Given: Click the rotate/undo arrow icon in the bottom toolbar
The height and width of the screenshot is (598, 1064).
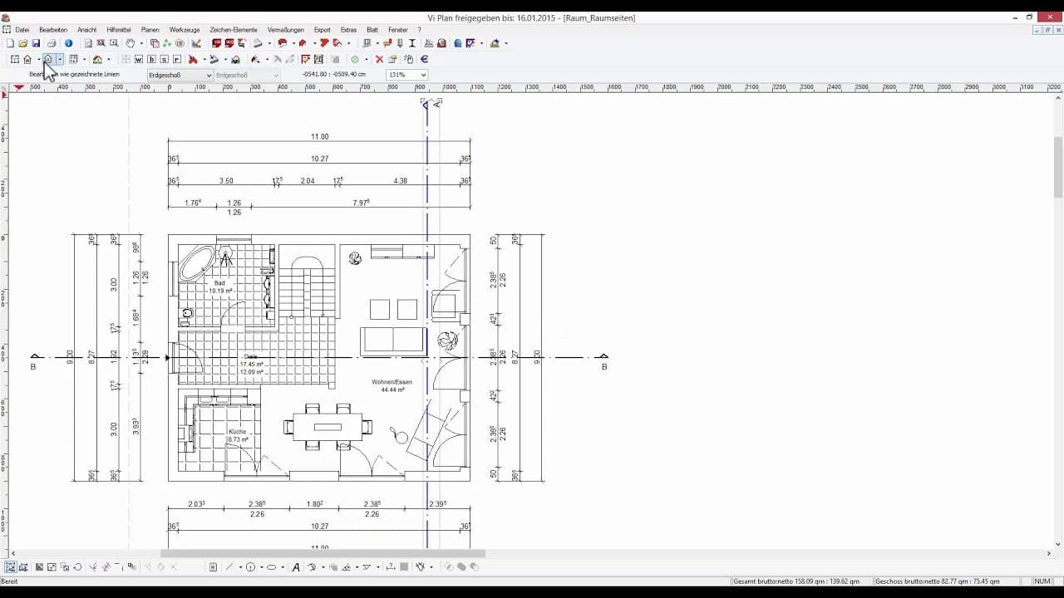Looking at the screenshot, I should (x=77, y=567).
